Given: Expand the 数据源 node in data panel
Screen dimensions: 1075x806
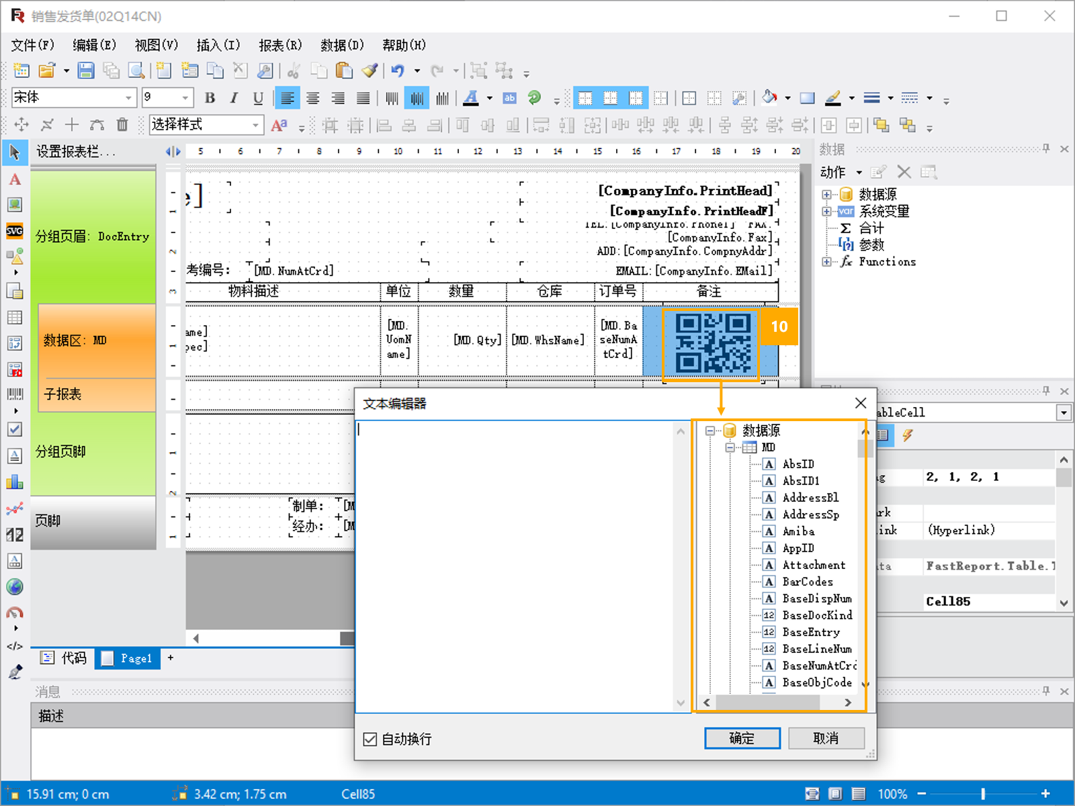Looking at the screenshot, I should (826, 195).
